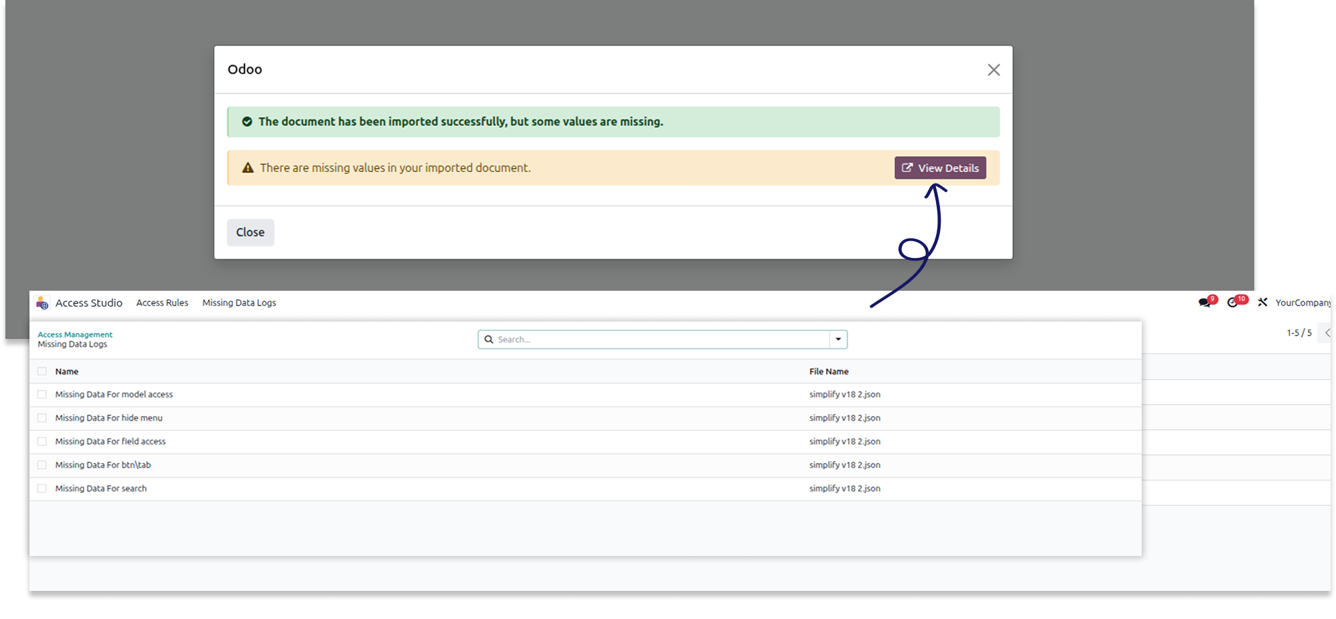
Task: Click the View Details button
Action: pos(940,168)
